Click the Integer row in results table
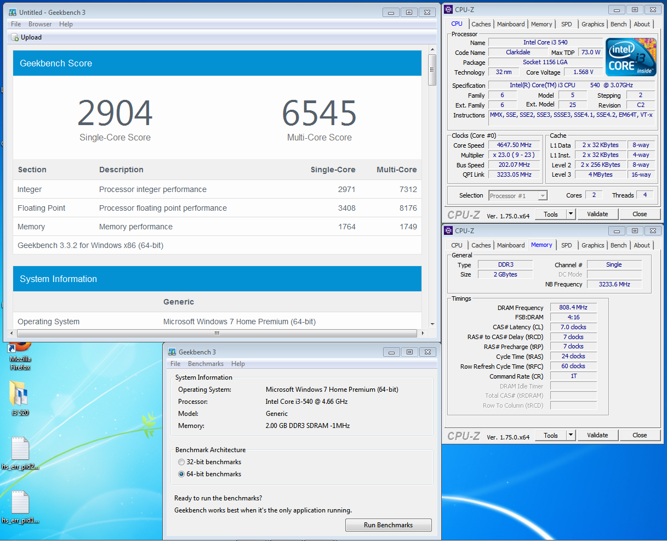The height and width of the screenshot is (541, 667). click(217, 189)
